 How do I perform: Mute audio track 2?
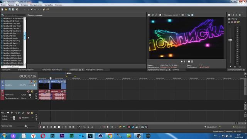tap(28, 92)
